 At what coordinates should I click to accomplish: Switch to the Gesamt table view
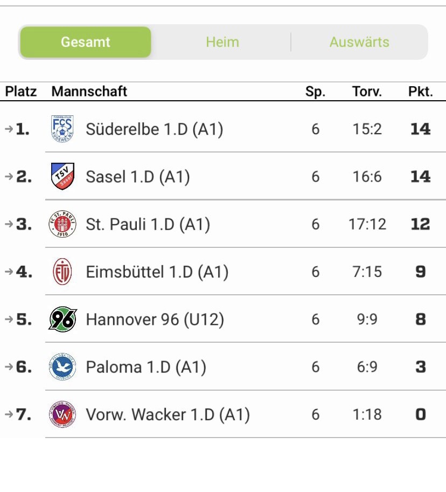[x=86, y=42]
